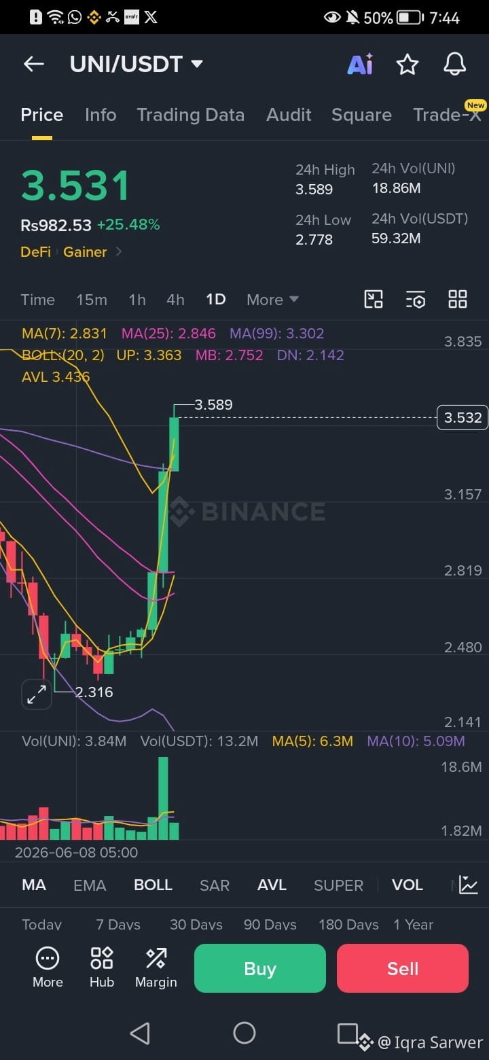
Task: Go back using the top-left arrow
Action: click(x=33, y=64)
